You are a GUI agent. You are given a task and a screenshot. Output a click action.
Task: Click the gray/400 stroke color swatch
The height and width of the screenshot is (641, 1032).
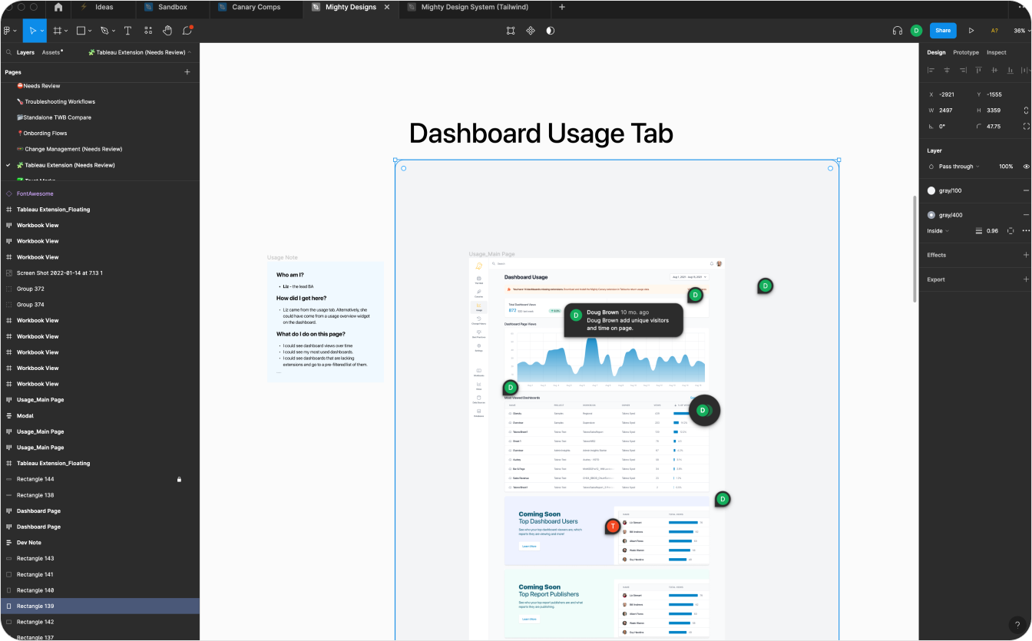(x=931, y=215)
